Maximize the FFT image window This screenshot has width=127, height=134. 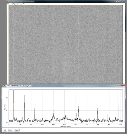click(119, 1)
